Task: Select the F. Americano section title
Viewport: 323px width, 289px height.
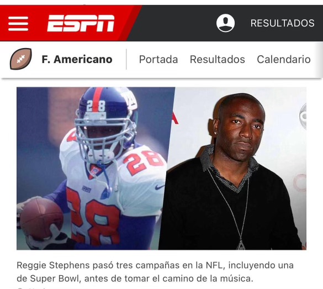Action: click(77, 59)
